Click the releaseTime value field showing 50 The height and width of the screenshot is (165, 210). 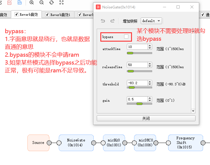(x=137, y=65)
